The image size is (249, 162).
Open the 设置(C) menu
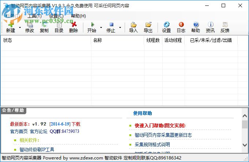tap(56, 16)
